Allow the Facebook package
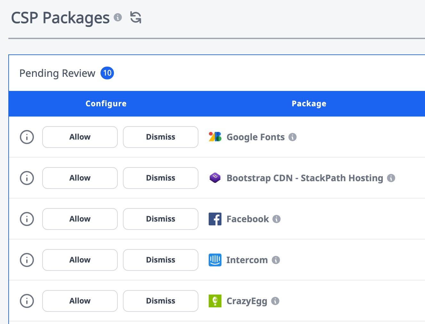 point(80,219)
